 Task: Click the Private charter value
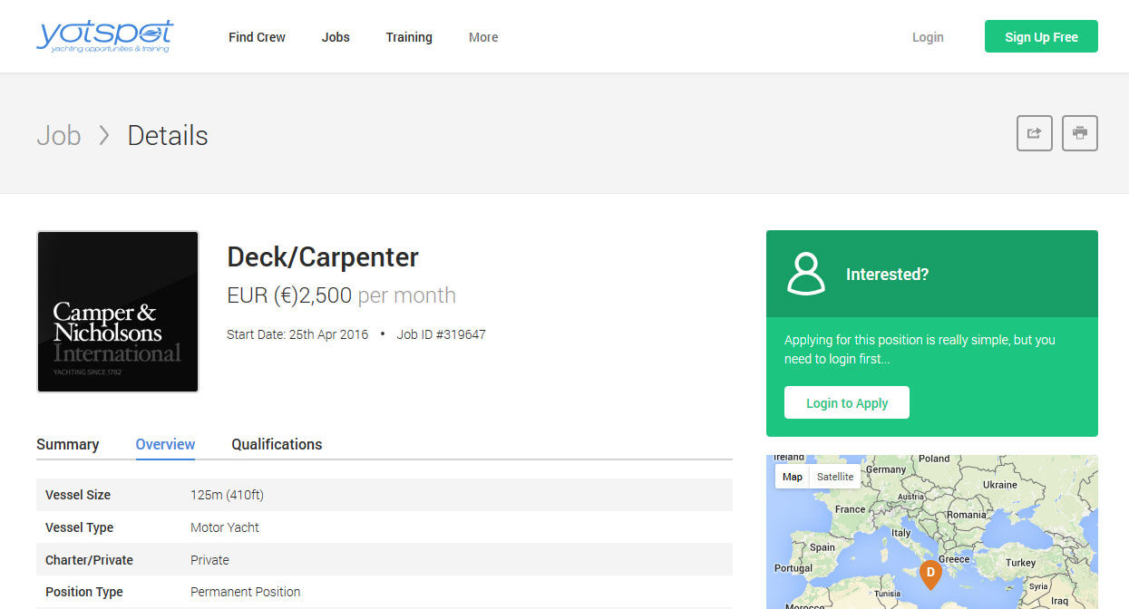(x=209, y=560)
